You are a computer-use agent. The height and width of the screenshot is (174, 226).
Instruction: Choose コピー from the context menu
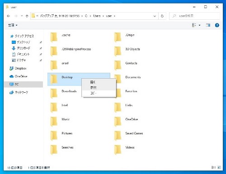pyautogui.click(x=99, y=93)
